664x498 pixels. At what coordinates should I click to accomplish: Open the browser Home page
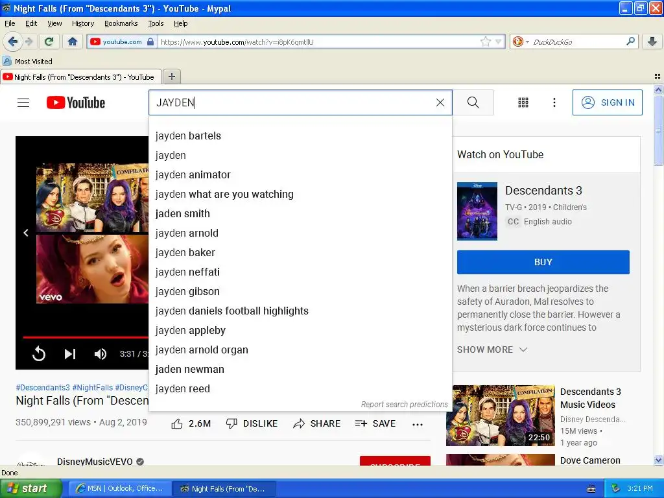[73, 41]
